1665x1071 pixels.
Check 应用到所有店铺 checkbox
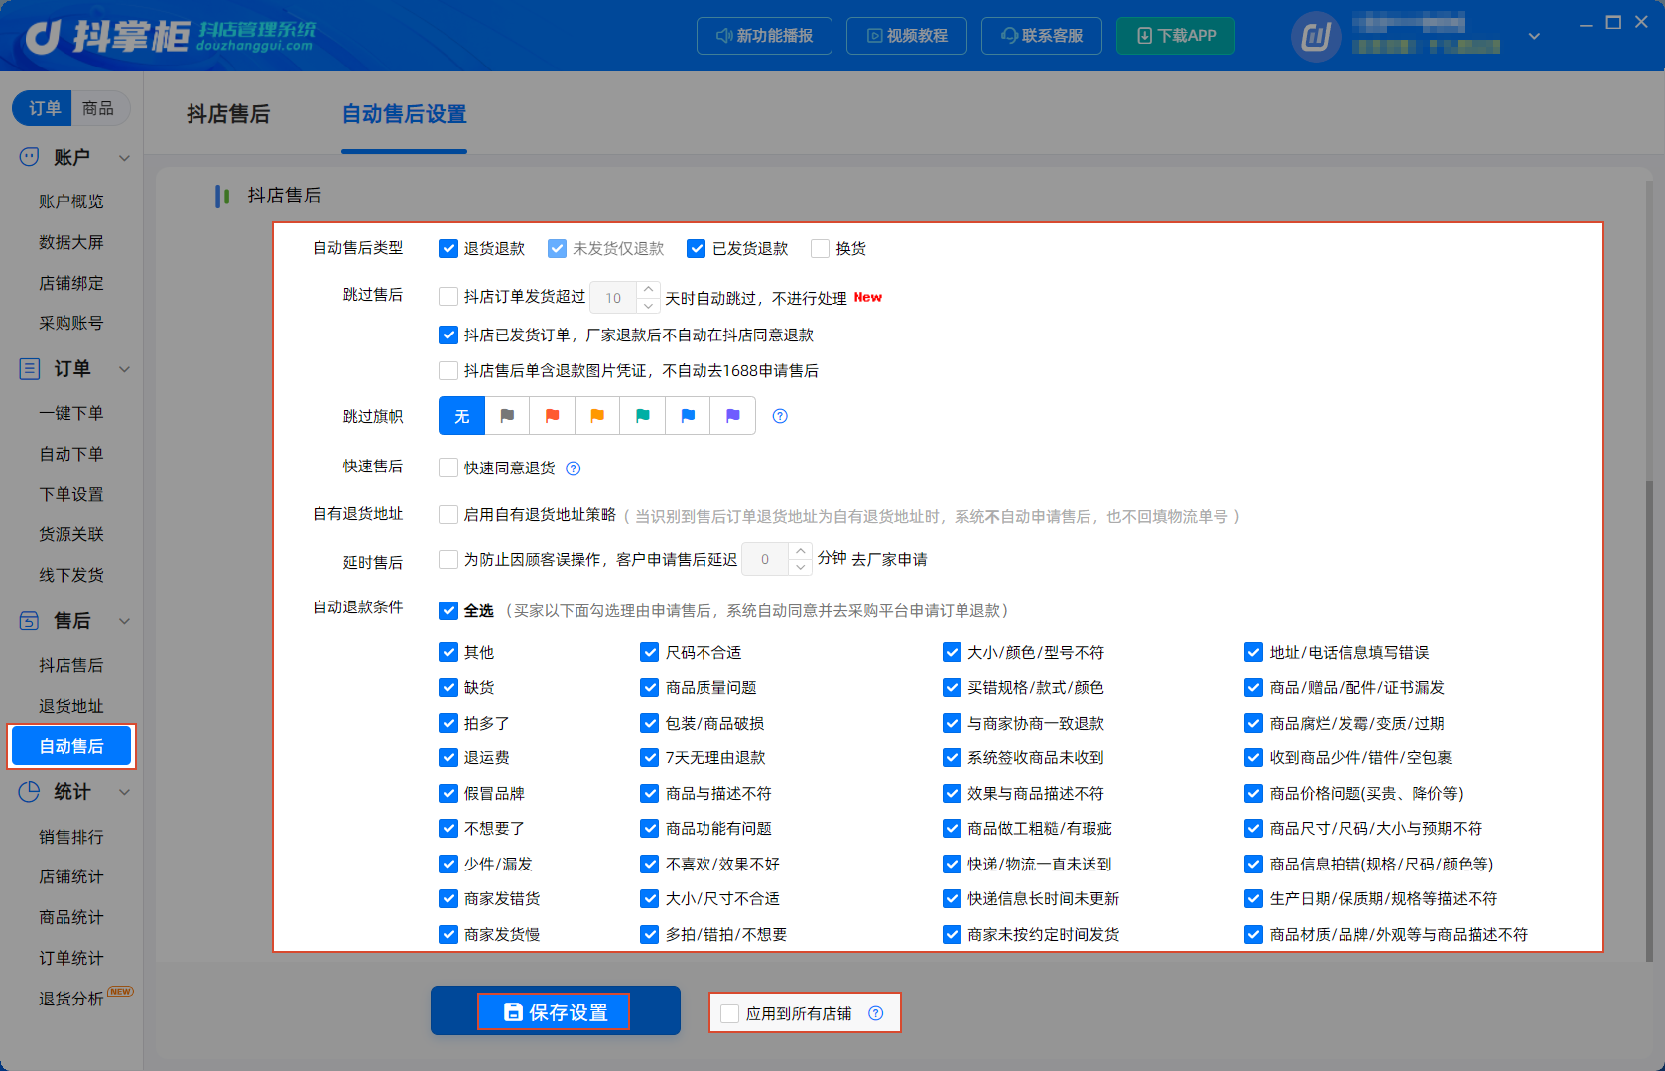pyautogui.click(x=730, y=1013)
